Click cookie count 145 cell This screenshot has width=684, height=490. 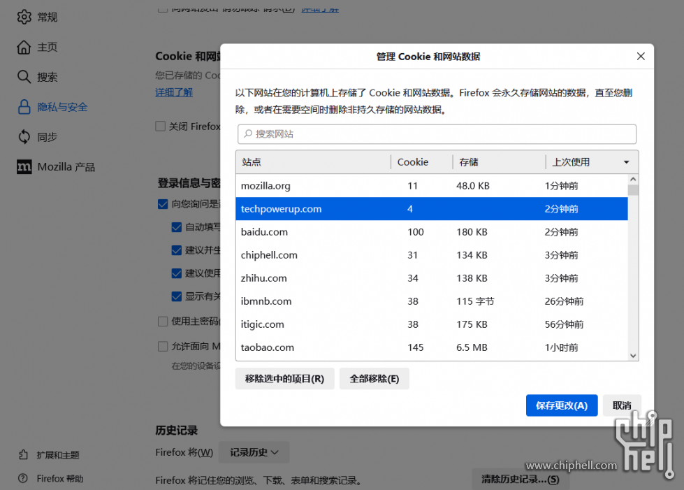point(415,347)
